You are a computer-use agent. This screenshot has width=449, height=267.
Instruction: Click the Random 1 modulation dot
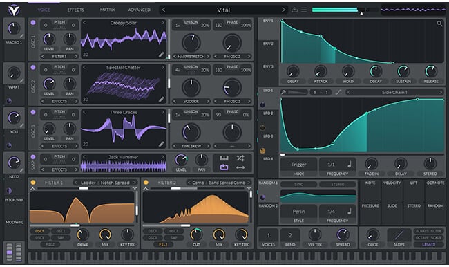point(262,197)
